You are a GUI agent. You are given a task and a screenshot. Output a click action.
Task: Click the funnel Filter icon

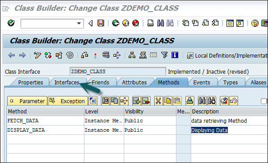coord(164,55)
